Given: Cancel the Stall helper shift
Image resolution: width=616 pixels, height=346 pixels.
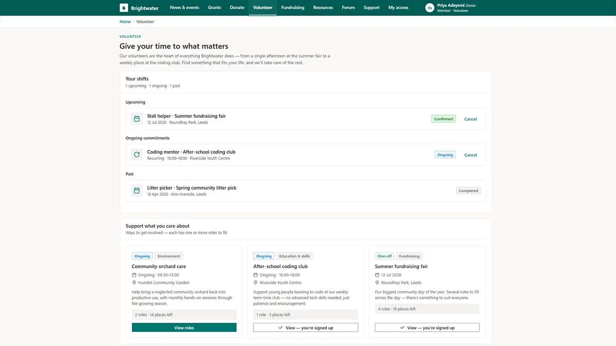Looking at the screenshot, I should pos(471,119).
